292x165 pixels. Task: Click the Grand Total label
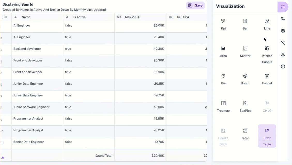coord(104,156)
